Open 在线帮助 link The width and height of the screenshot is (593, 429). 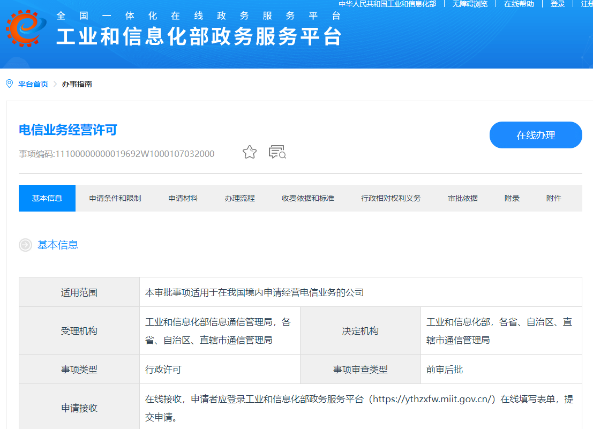pos(519,4)
